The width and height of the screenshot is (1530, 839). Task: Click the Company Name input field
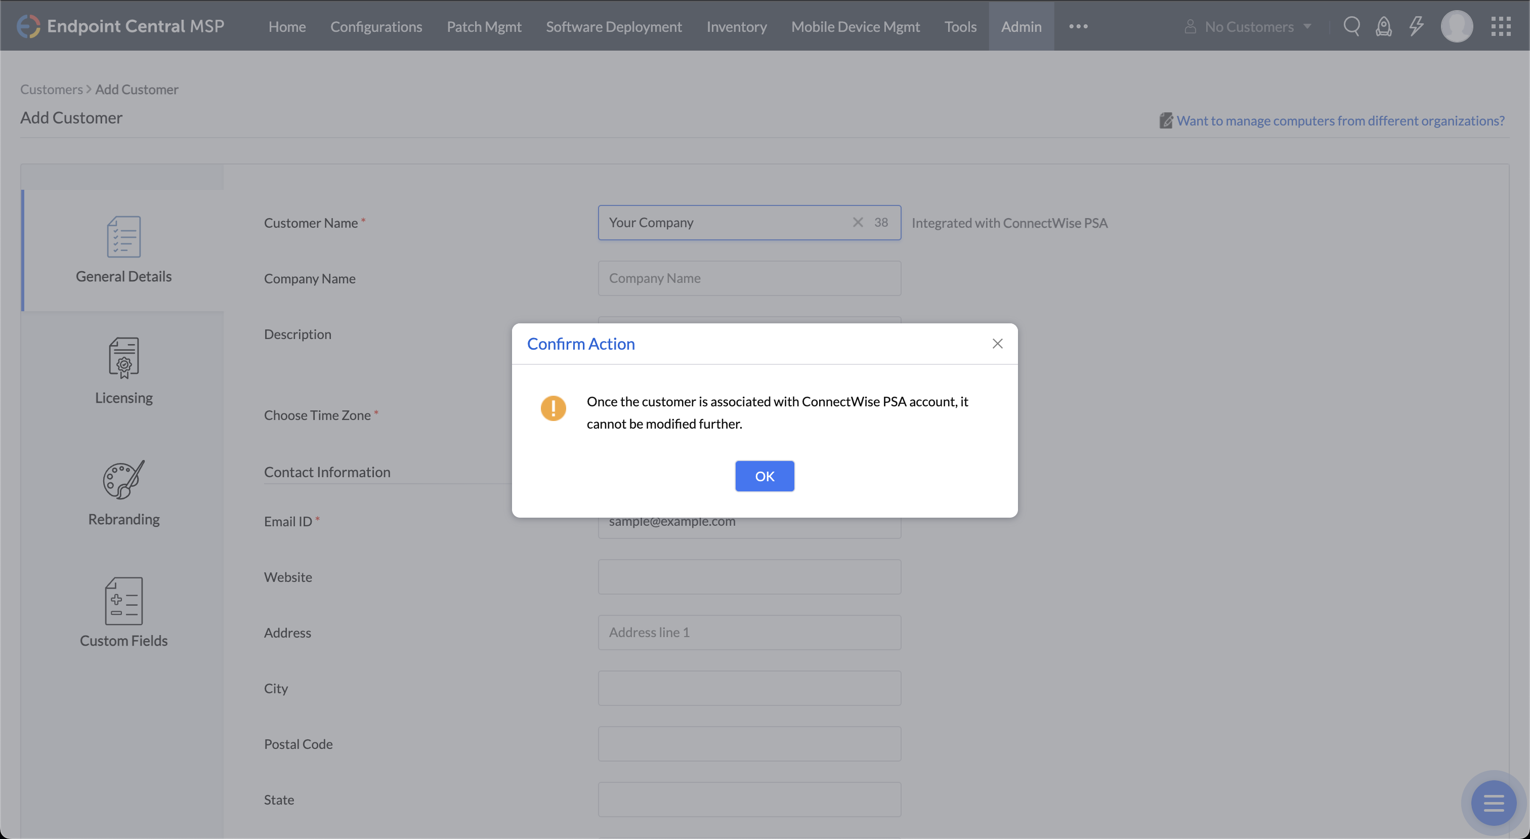pyautogui.click(x=749, y=278)
